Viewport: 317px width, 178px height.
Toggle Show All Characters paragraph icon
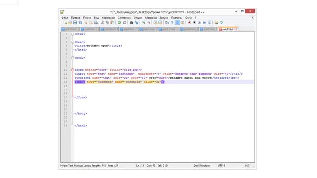[172, 23]
